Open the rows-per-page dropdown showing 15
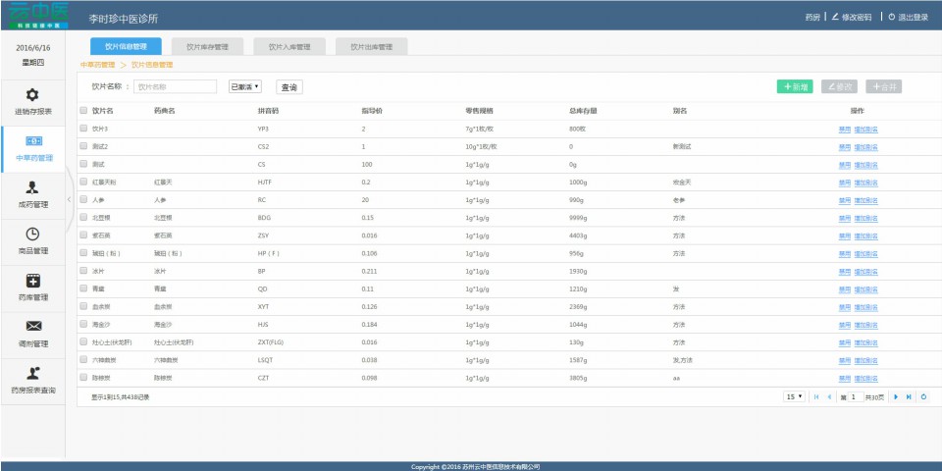The width and height of the screenshot is (942, 471). 793,396
